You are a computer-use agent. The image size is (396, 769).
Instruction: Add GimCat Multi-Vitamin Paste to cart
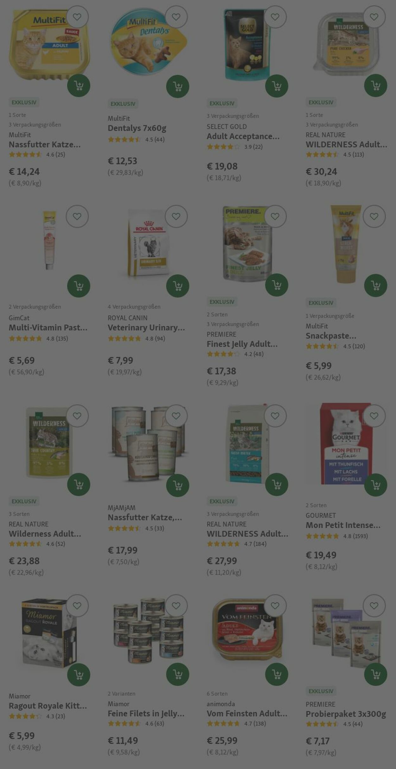(79, 286)
